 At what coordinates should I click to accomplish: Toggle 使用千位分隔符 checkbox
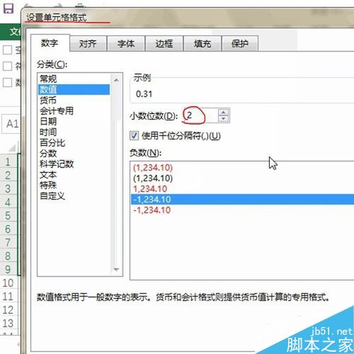click(x=134, y=136)
